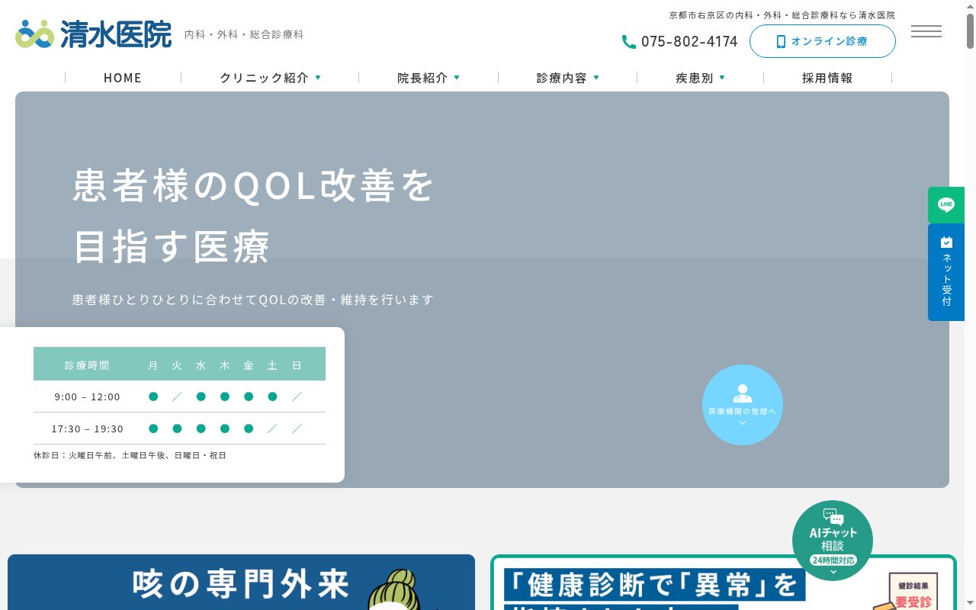Open the 健康診断で「異常」を banner
976x610 pixels.
click(724, 582)
